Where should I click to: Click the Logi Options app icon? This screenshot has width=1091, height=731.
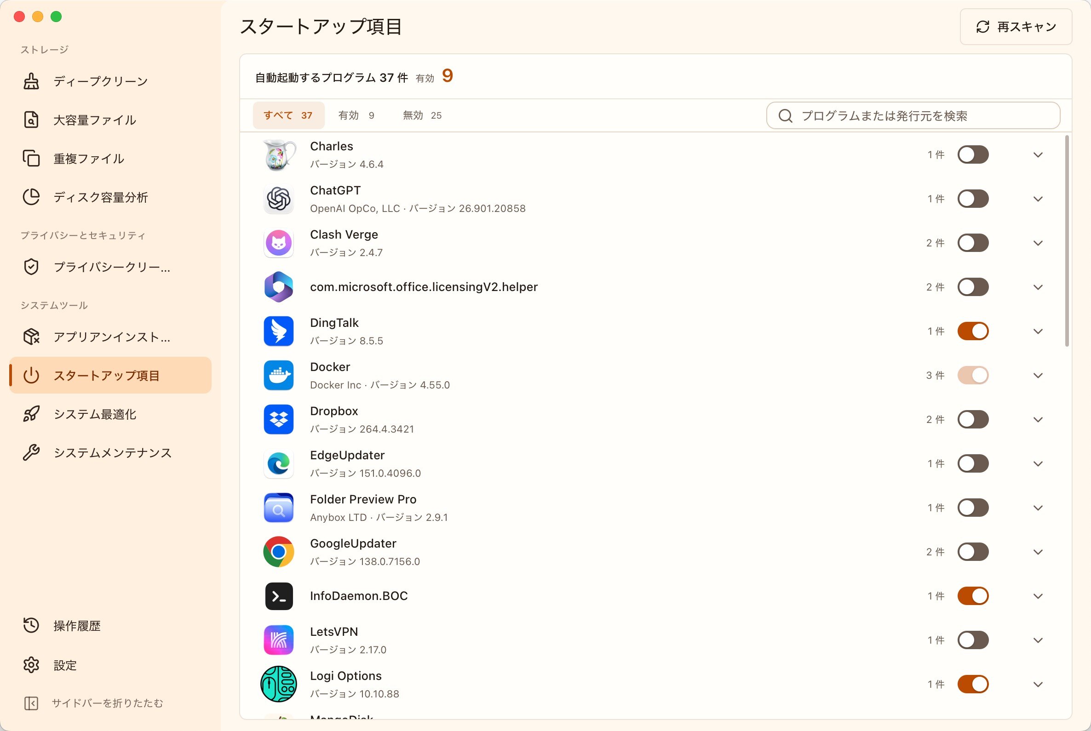click(278, 685)
